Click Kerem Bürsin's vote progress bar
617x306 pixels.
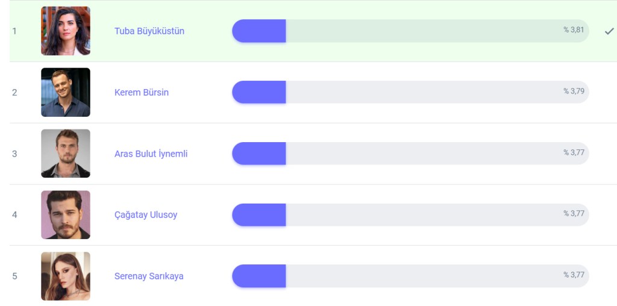[x=410, y=92]
